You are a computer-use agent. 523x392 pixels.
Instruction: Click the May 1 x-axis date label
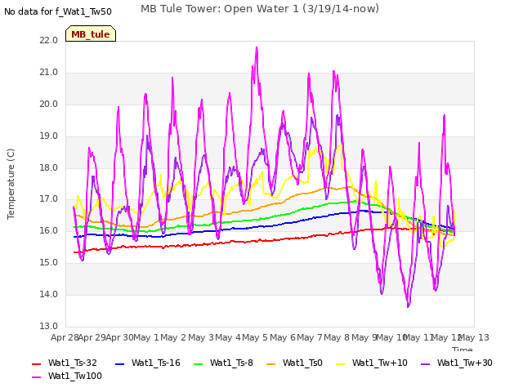point(146,337)
